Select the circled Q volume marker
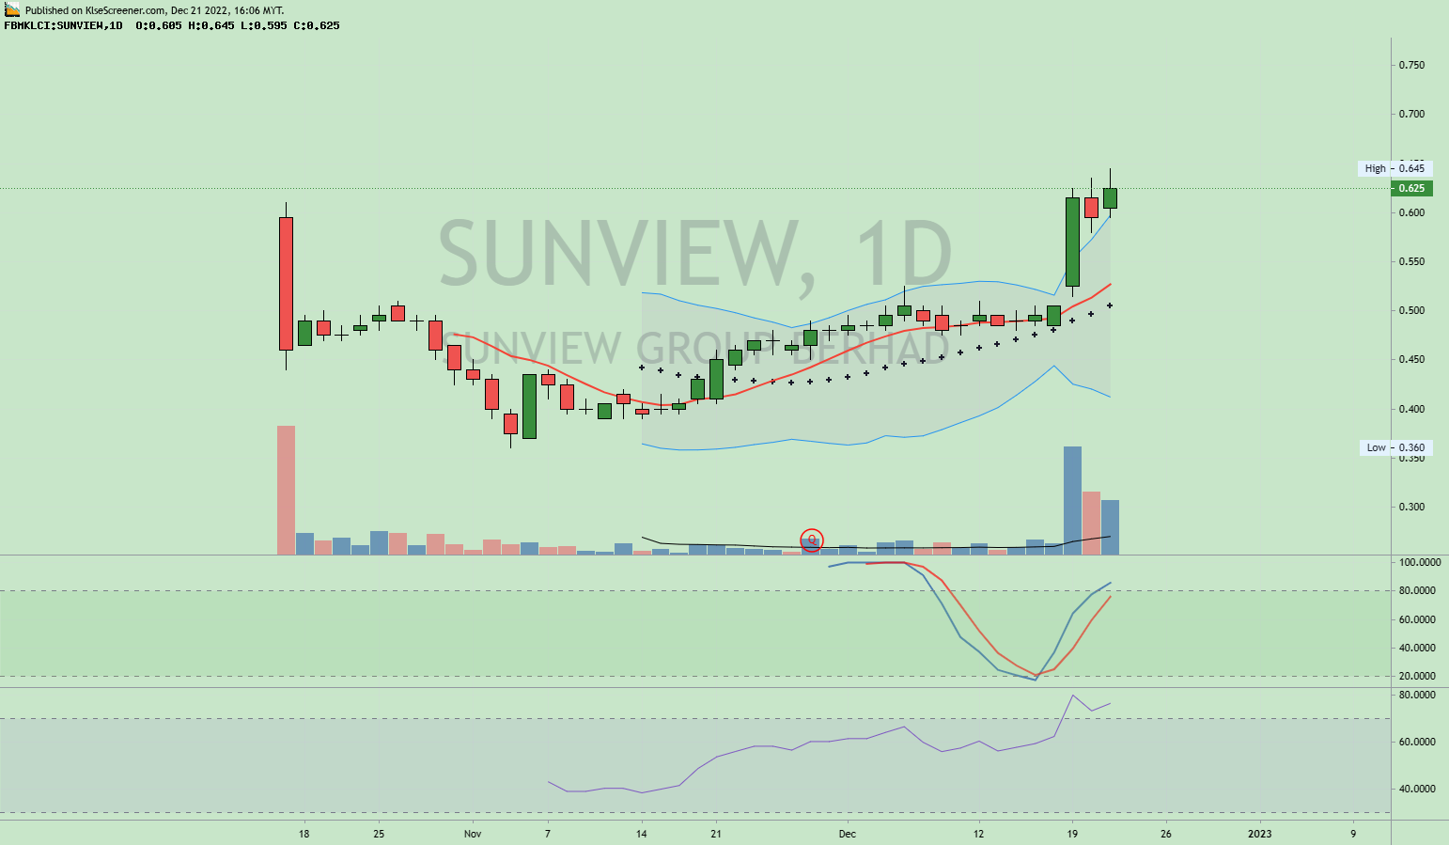 pos(811,540)
